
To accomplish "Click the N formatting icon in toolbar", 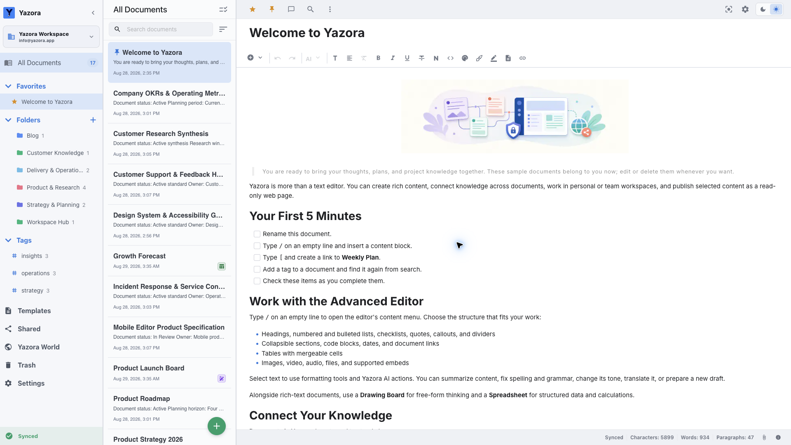I will click(436, 58).
